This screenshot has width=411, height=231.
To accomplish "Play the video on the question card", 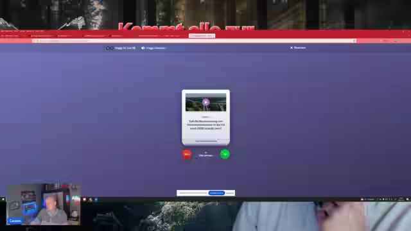I will (x=205, y=102).
